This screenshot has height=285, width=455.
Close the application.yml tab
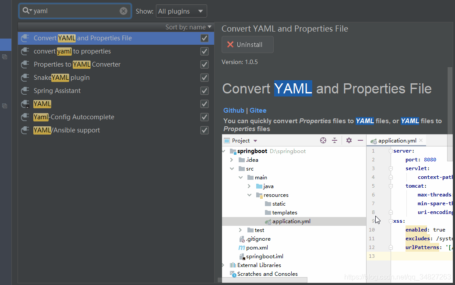click(x=421, y=140)
